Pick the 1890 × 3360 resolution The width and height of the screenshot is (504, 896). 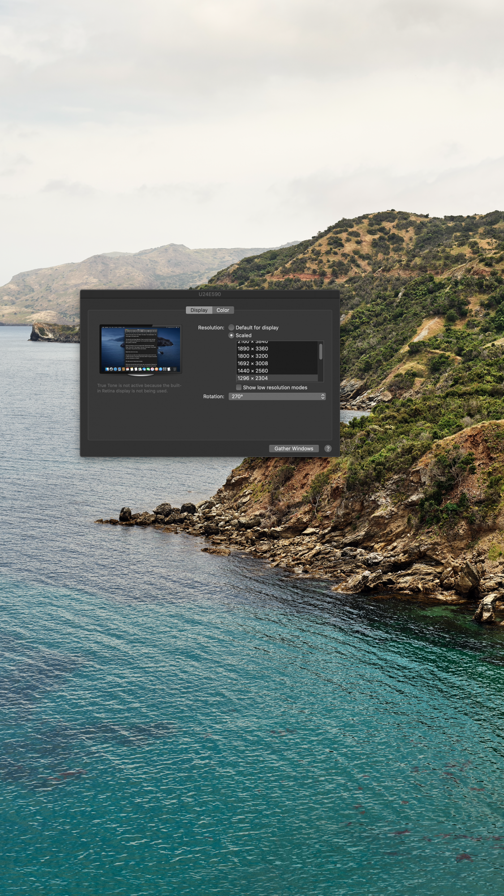pyautogui.click(x=277, y=349)
